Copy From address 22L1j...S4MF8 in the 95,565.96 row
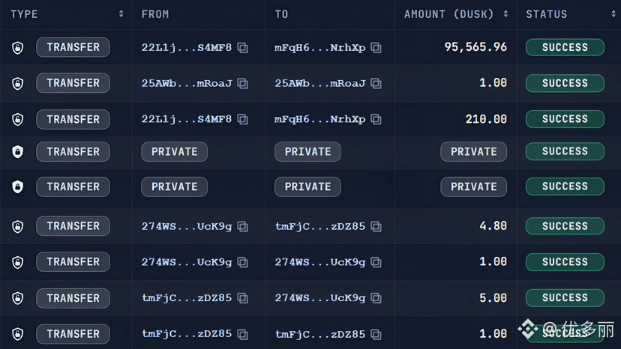Screen dimensions: 621x349 (243, 48)
